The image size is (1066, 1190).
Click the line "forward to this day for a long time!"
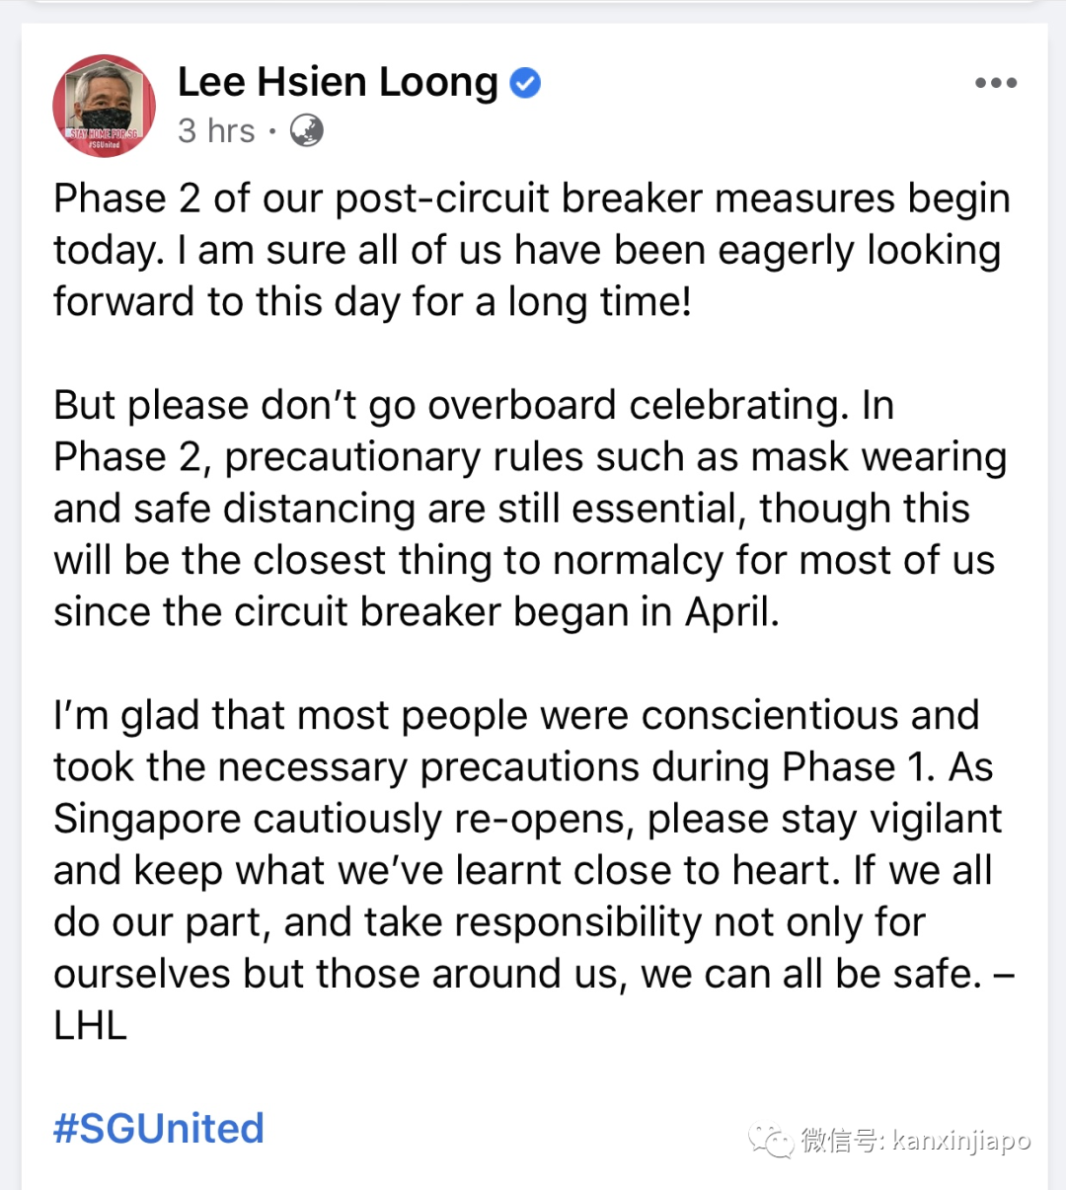click(372, 301)
